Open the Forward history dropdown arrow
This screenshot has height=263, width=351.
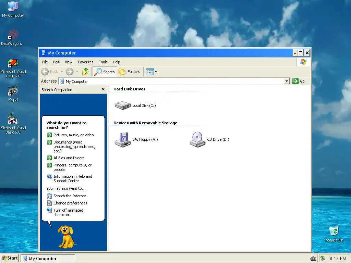[77, 72]
